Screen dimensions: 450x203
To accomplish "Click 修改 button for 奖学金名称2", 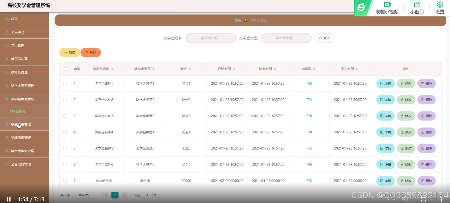I will pos(406,100).
